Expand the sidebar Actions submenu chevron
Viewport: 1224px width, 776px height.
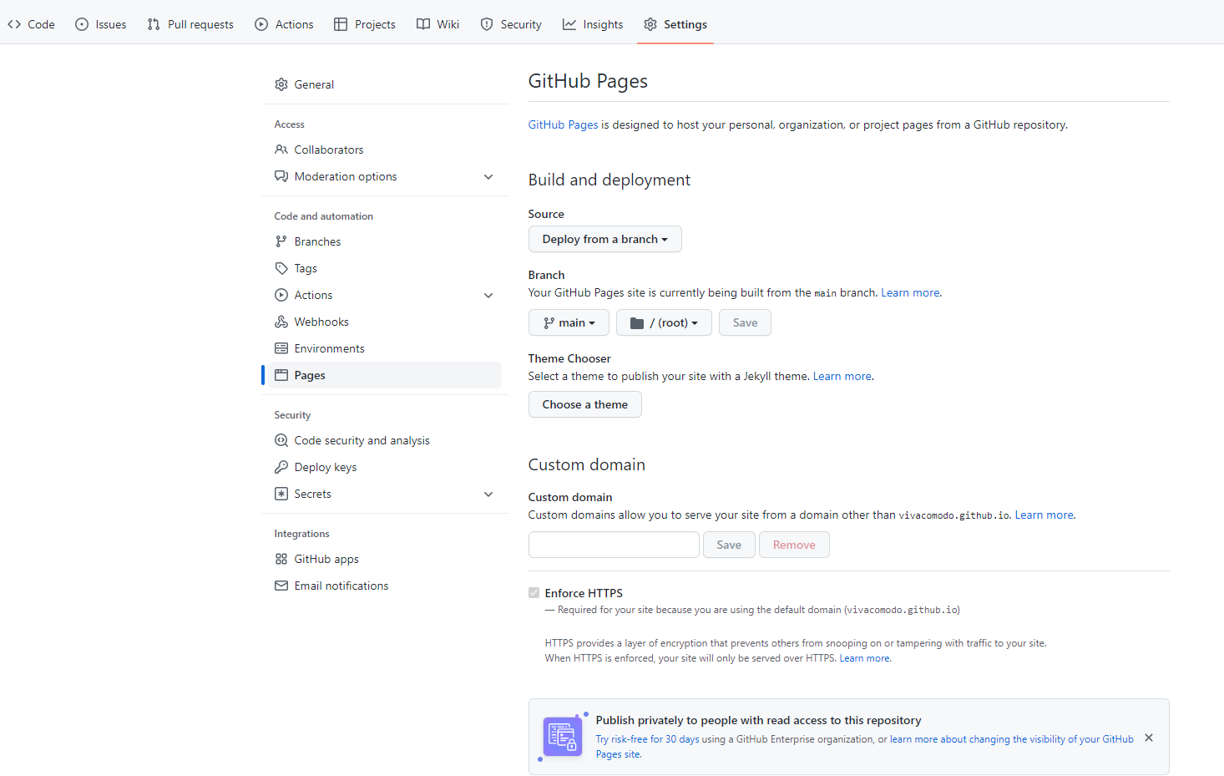coord(488,295)
